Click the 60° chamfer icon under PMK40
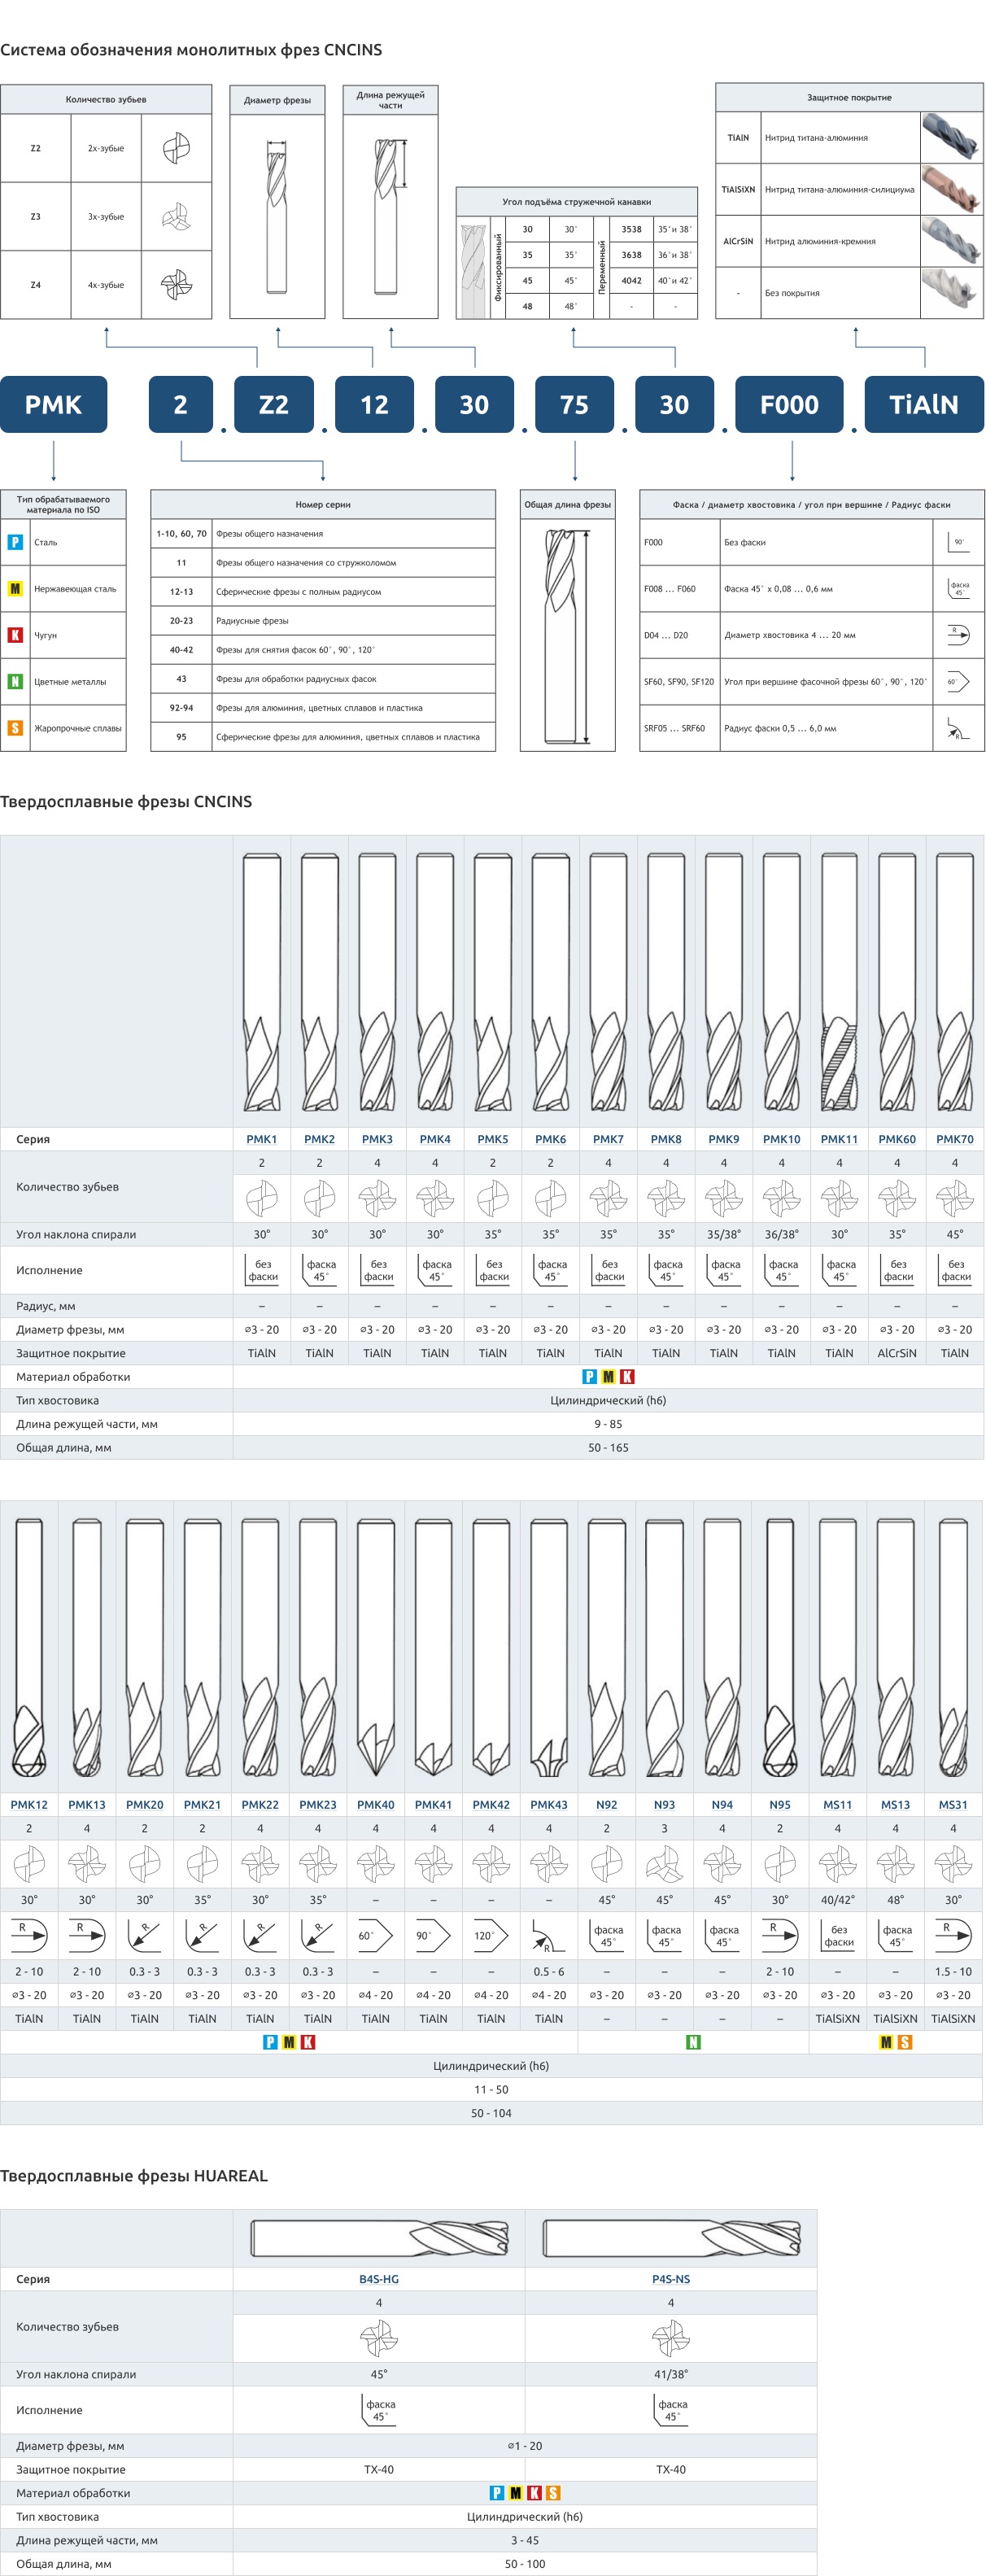Image resolution: width=986 pixels, height=2576 pixels. [x=376, y=1935]
